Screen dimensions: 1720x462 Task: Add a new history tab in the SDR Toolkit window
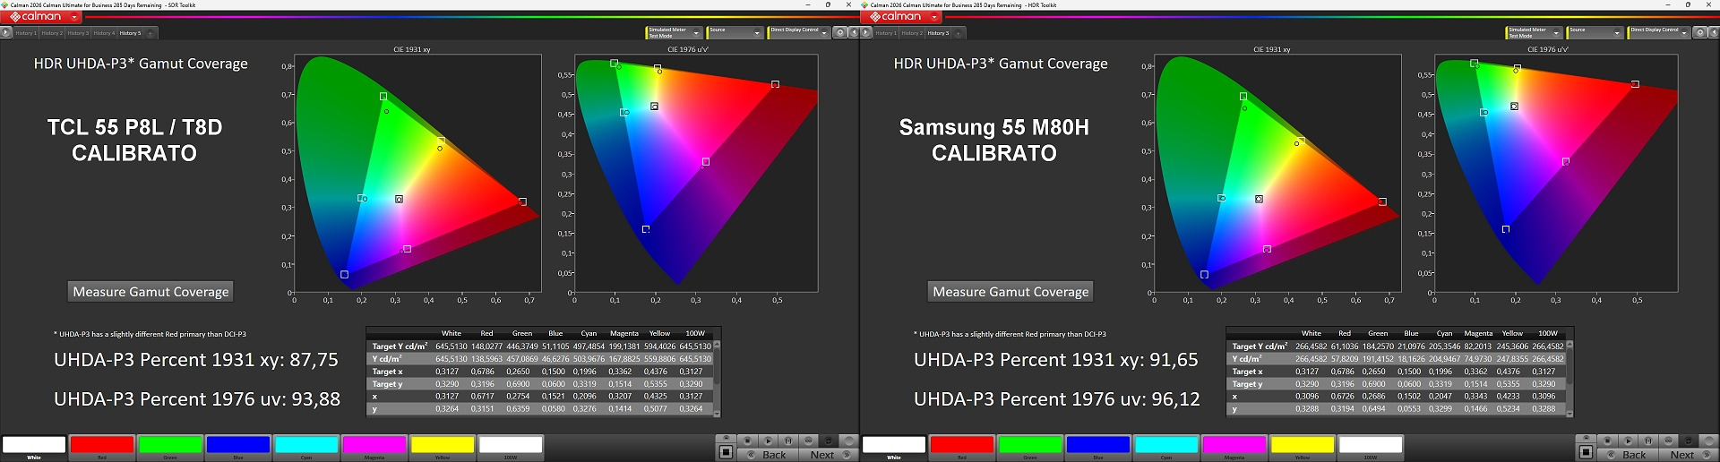150,33
